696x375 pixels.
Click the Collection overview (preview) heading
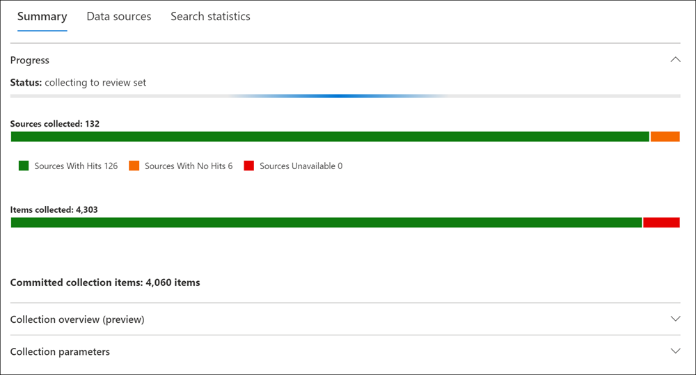[77, 319]
